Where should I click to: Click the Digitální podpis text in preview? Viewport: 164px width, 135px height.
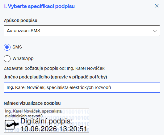point(46,121)
